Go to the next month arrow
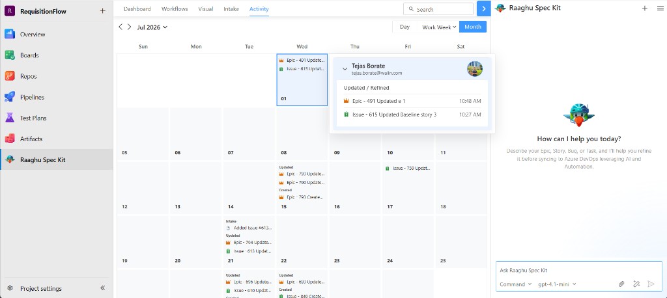 tap(130, 27)
